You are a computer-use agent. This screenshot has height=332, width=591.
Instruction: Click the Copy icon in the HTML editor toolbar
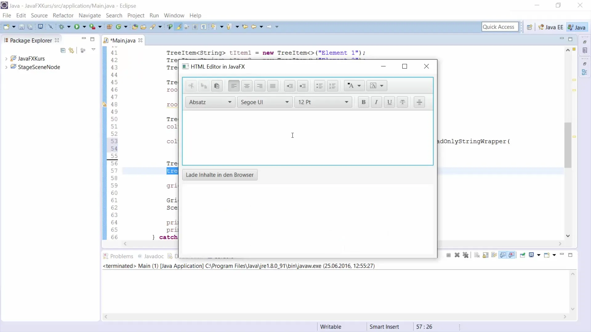coord(204,86)
